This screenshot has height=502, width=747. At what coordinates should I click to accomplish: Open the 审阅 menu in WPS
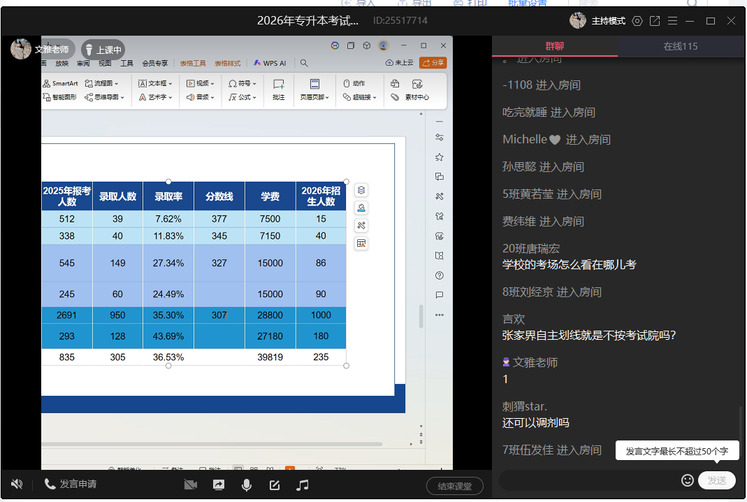coord(82,62)
